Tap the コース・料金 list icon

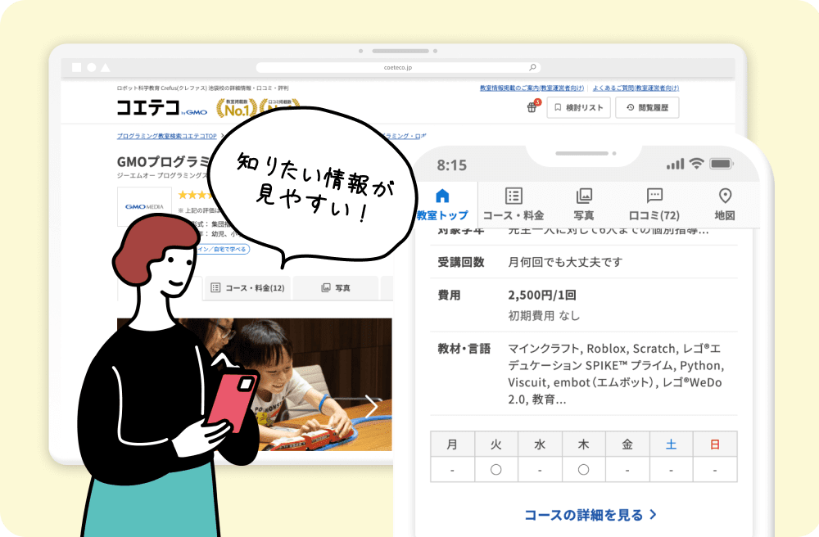coord(513,196)
